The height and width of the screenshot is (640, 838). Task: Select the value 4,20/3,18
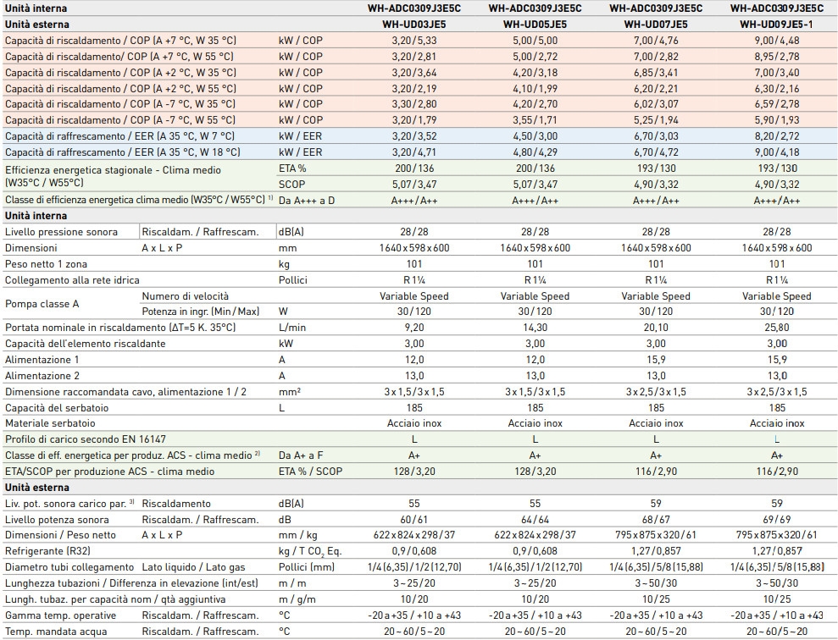pyautogui.click(x=535, y=73)
